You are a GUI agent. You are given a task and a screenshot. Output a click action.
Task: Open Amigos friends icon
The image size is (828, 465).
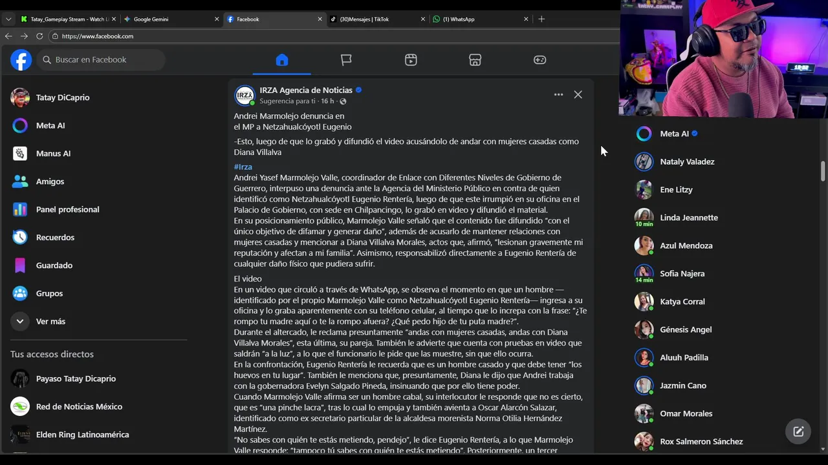click(20, 181)
